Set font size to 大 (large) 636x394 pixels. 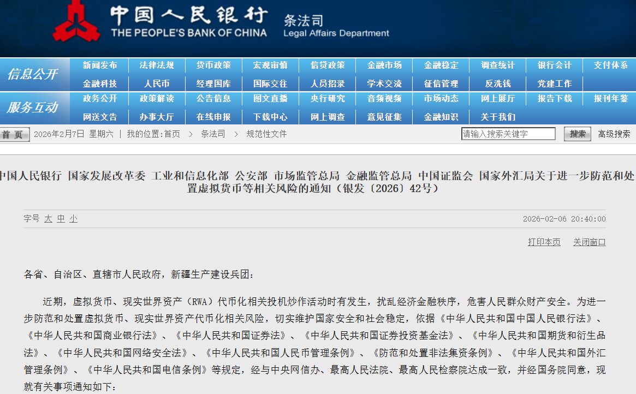(x=48, y=219)
